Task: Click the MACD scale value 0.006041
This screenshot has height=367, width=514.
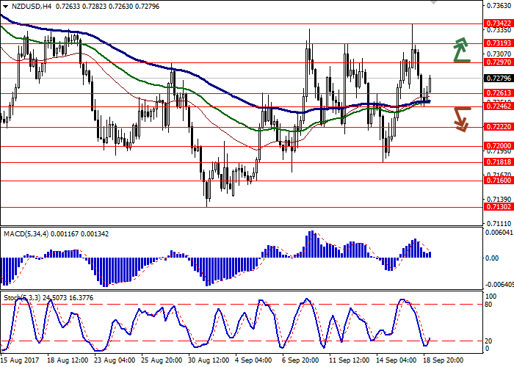Action: 499,233
